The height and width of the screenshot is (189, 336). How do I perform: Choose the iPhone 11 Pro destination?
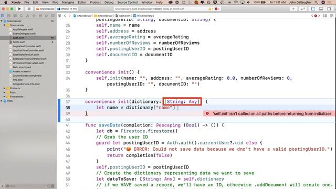[67, 9]
